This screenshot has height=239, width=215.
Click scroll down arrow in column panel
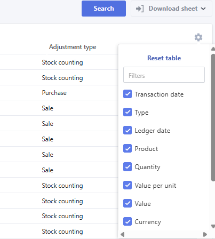tap(213, 226)
